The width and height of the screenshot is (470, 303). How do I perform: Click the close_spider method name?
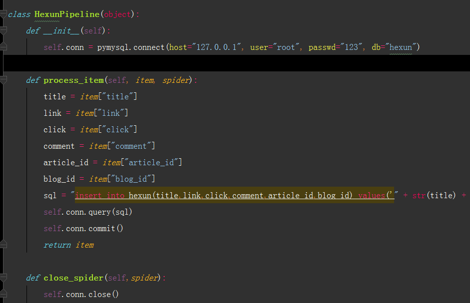click(73, 278)
